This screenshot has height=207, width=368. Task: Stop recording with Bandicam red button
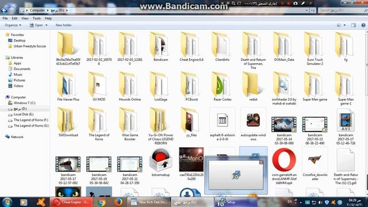(x=289, y=3)
